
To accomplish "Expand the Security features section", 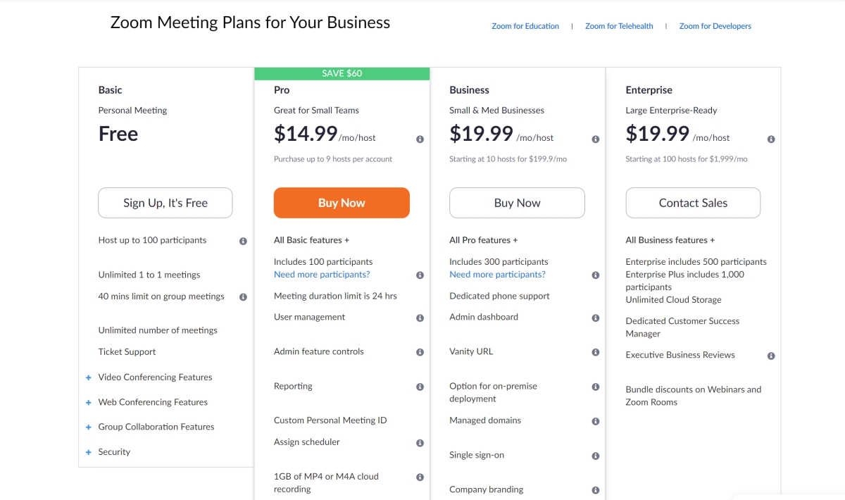I will (89, 452).
